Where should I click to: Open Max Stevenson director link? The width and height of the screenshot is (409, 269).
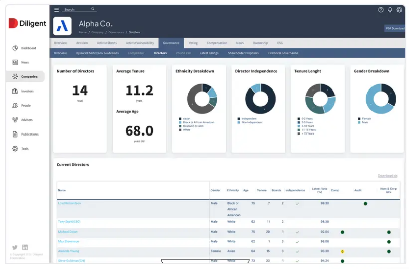click(68, 241)
